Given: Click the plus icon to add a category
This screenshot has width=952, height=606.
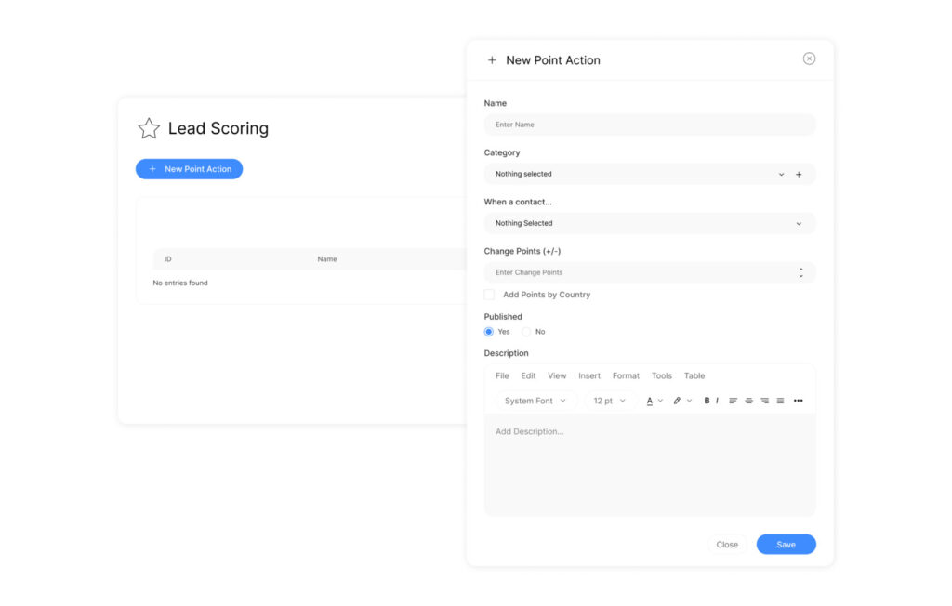Looking at the screenshot, I should pos(799,174).
